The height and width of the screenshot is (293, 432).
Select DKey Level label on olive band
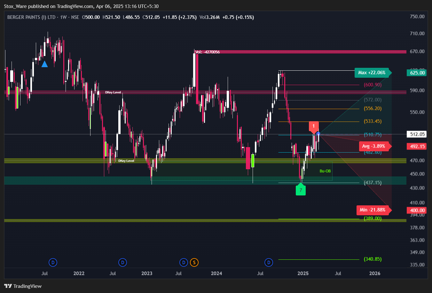point(126,161)
